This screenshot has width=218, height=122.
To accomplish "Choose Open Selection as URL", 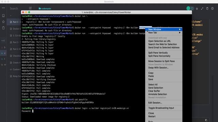I will tap(159, 41).
